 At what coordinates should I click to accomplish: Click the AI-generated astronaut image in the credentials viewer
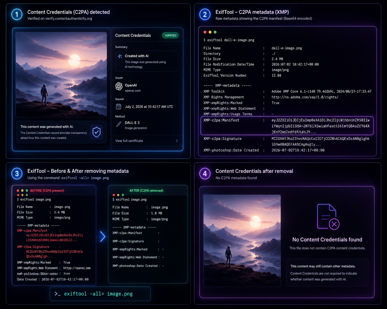[61, 74]
